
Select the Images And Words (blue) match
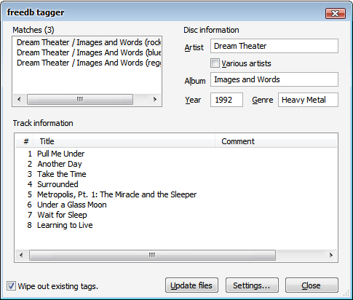point(89,52)
